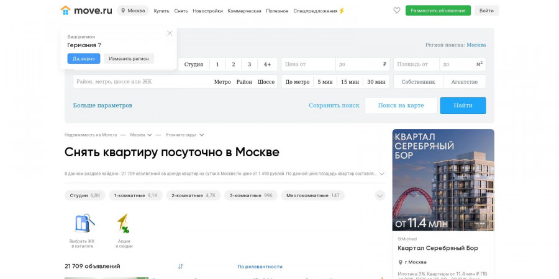
Task: Open Купить menu
Action: tap(161, 11)
